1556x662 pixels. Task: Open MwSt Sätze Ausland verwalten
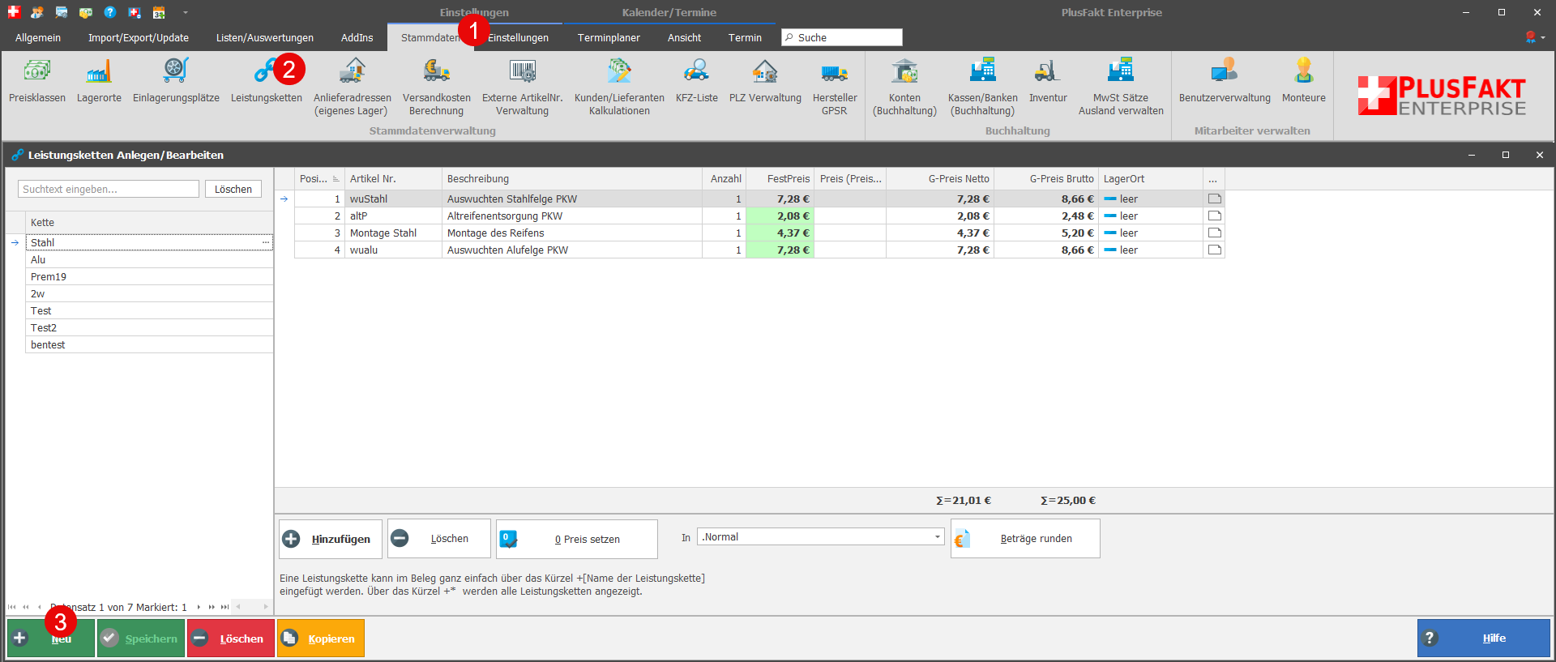[1121, 87]
